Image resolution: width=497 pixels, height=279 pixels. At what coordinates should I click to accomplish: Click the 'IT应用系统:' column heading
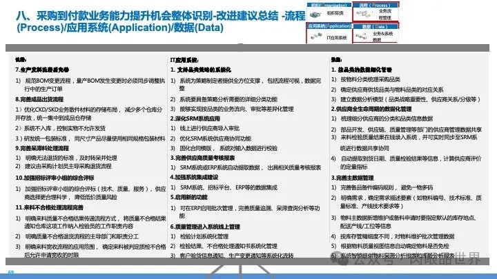tap(184, 60)
